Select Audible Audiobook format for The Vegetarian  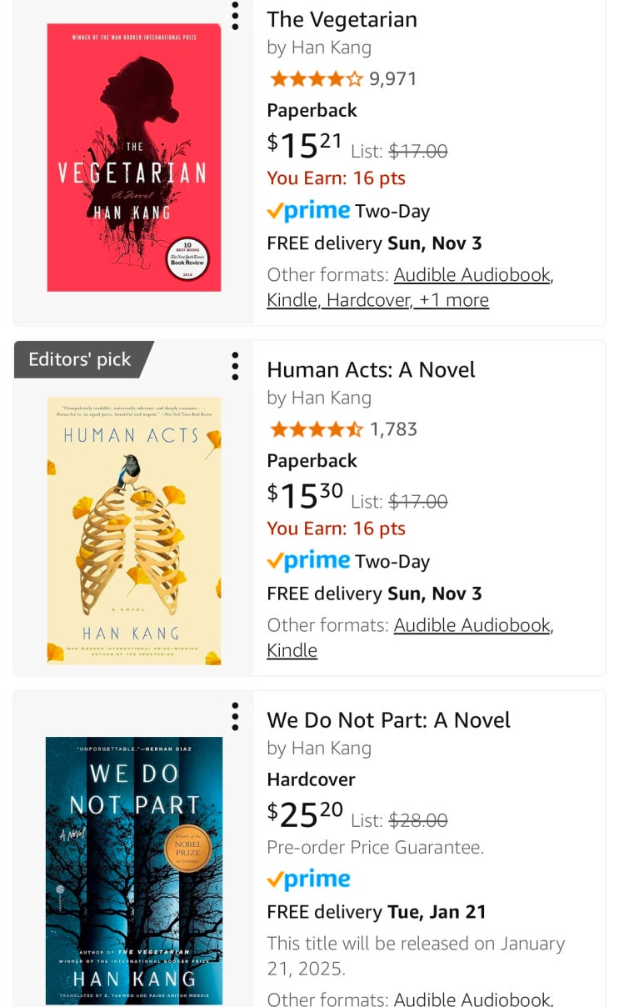472,274
